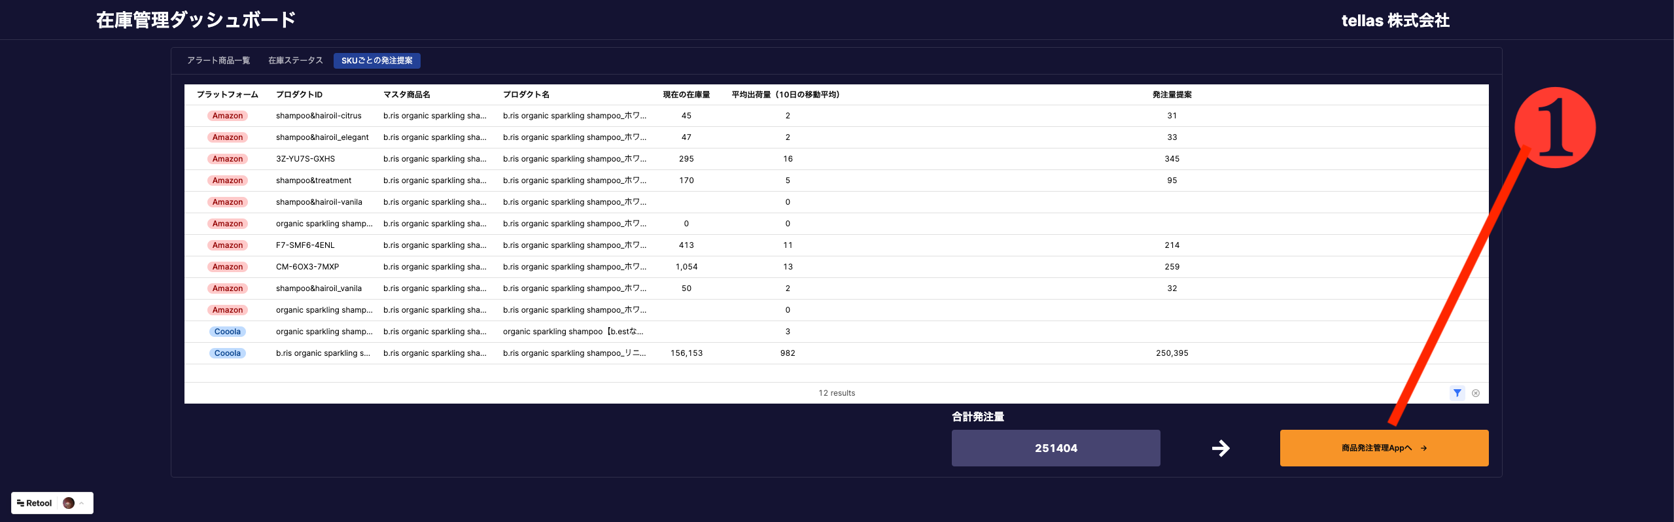Click the Amazon tag in 3Z-YU7S-GXHS row

coord(228,159)
